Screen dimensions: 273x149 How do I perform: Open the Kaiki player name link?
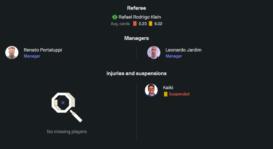pos(168,88)
